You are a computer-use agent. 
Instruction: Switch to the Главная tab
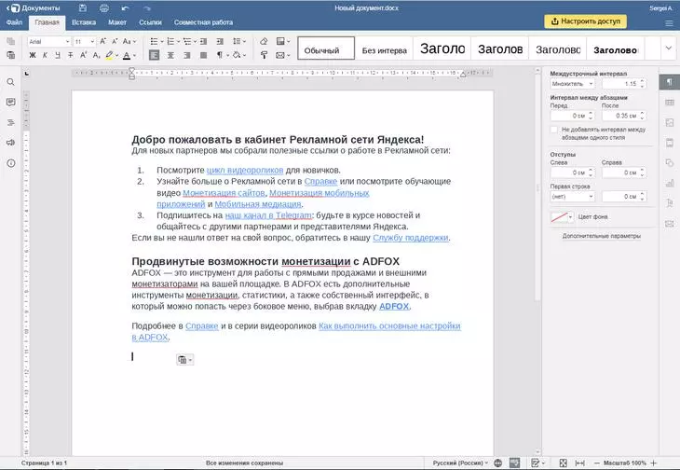pos(47,22)
